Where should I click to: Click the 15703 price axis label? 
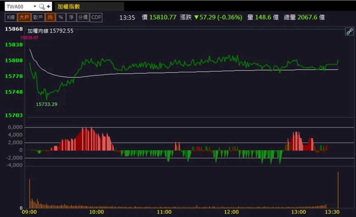pos(14,115)
